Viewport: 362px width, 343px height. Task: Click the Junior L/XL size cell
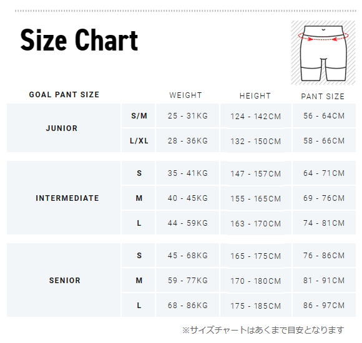coord(139,140)
